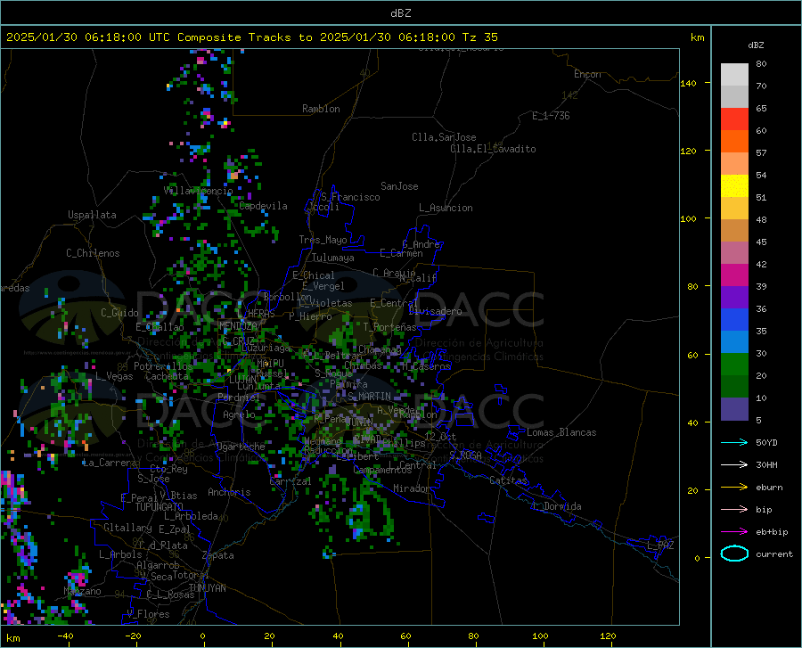
Task: Click the Catitas label on the map
Action: tap(508, 480)
